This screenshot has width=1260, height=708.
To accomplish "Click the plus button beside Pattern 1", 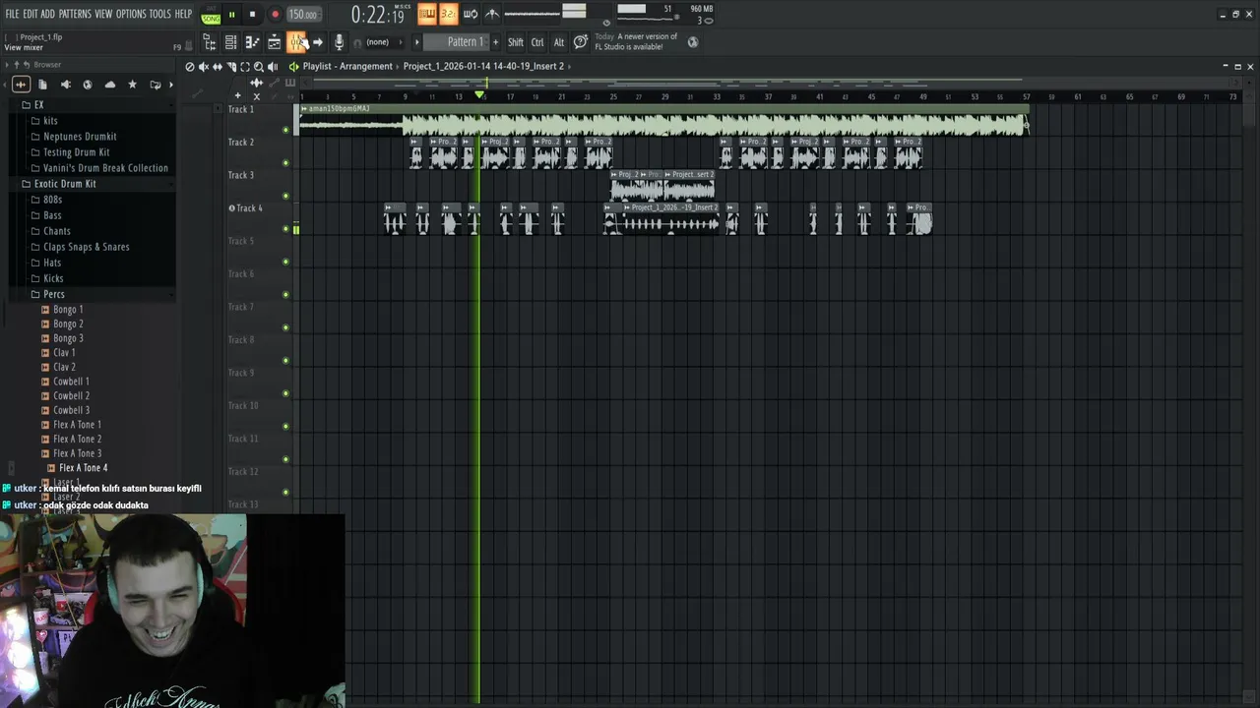I will pyautogui.click(x=495, y=42).
